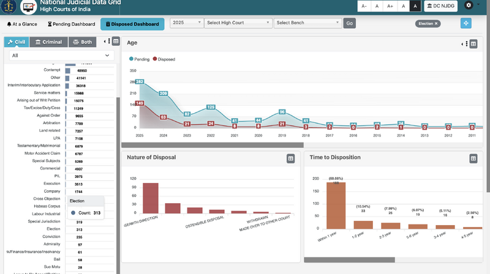Open table view in Age panel
Image resolution: width=490 pixels, height=274 pixels.
[473, 44]
